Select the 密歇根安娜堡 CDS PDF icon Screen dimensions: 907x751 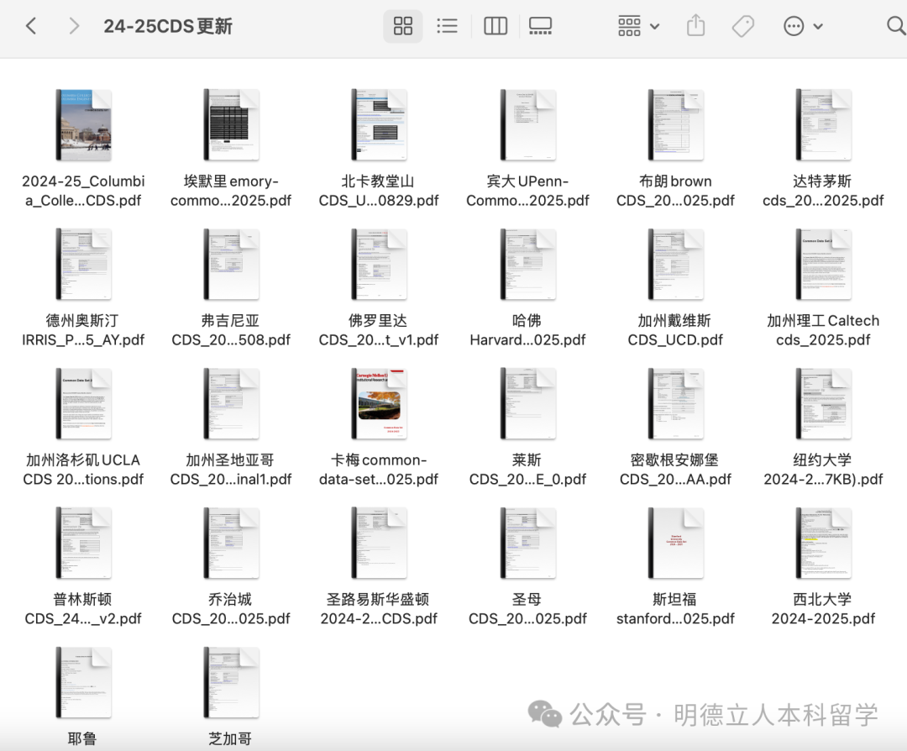(675, 404)
